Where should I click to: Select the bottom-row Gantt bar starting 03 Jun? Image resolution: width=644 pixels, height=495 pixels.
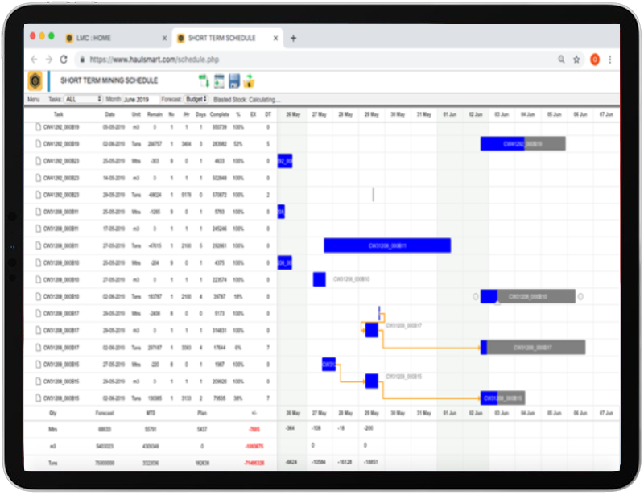(x=502, y=398)
